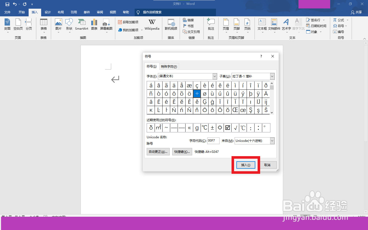Expand the Signature Line (签名行) dropdown
The width and height of the screenshot is (368, 230).
coord(324,20)
